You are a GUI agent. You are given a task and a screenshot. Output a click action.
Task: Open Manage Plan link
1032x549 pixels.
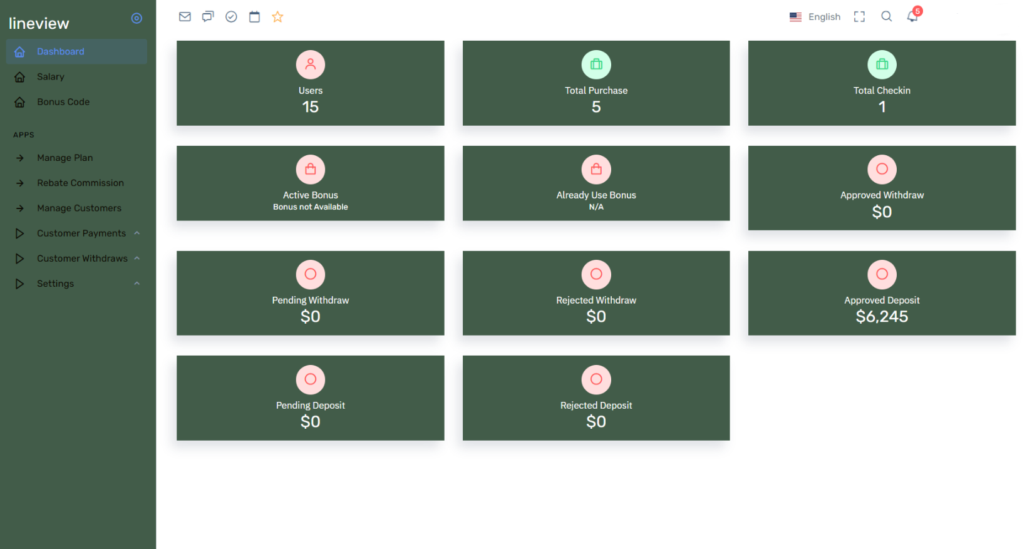point(64,158)
